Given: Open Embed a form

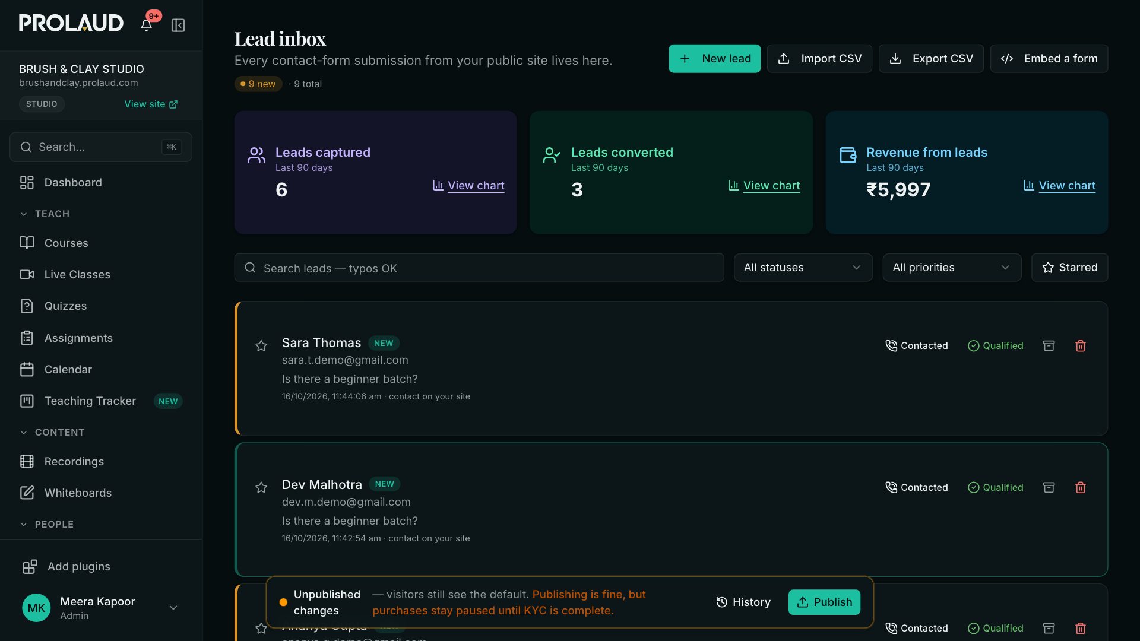Looking at the screenshot, I should [x=1049, y=59].
